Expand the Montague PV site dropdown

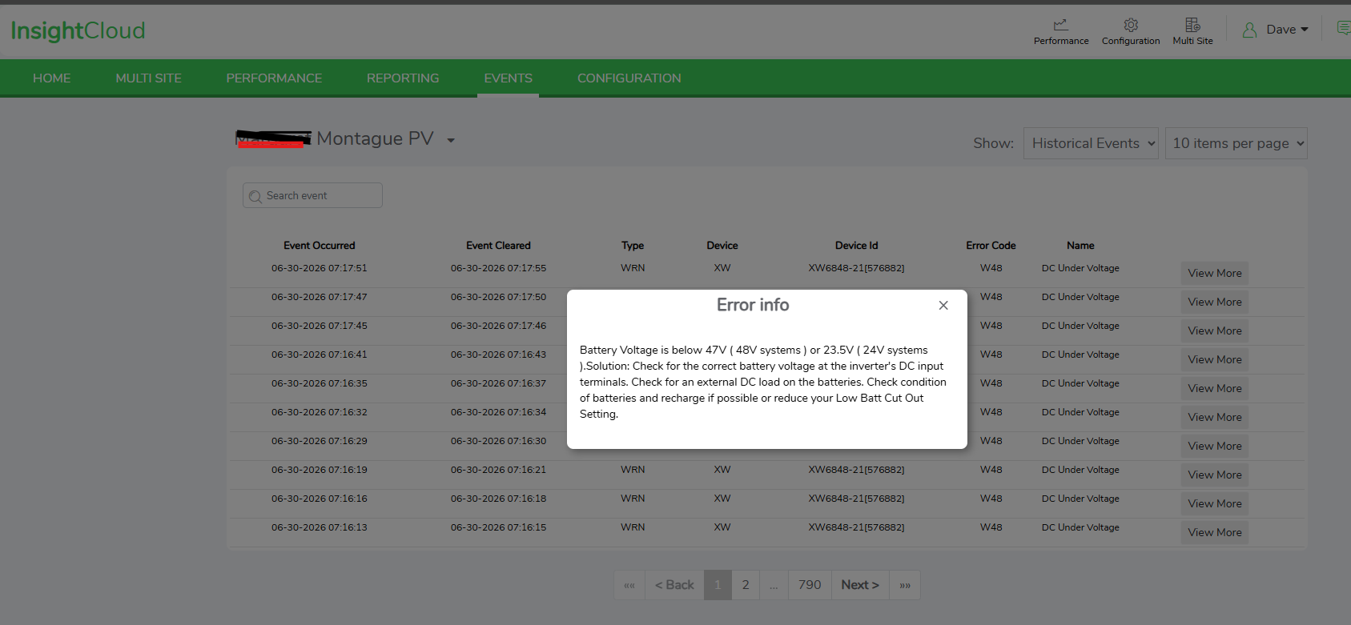pos(451,140)
